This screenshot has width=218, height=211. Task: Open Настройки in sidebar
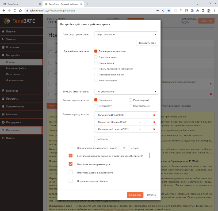tap(21, 55)
